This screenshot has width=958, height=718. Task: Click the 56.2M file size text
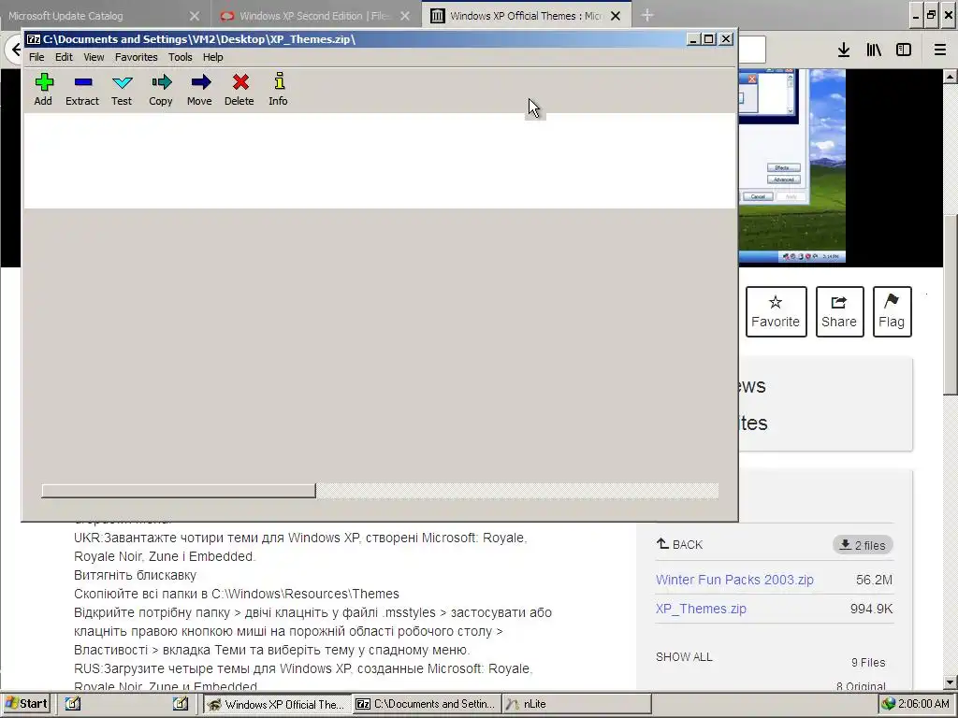coord(875,580)
